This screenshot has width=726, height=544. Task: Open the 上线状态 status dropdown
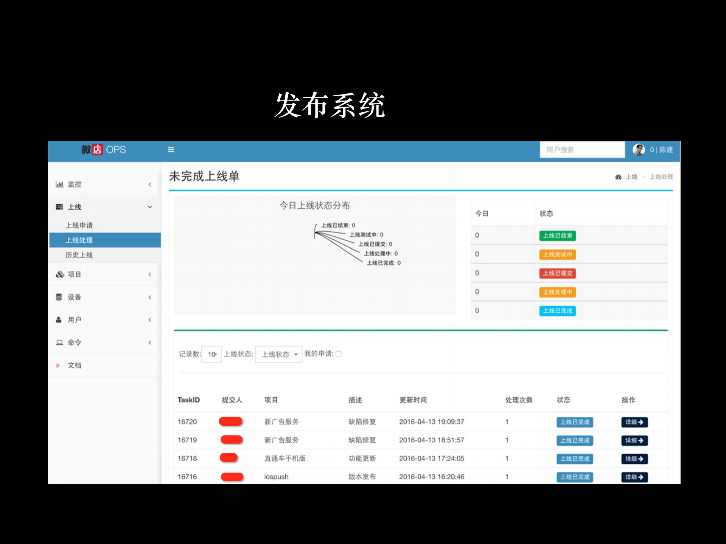278,354
